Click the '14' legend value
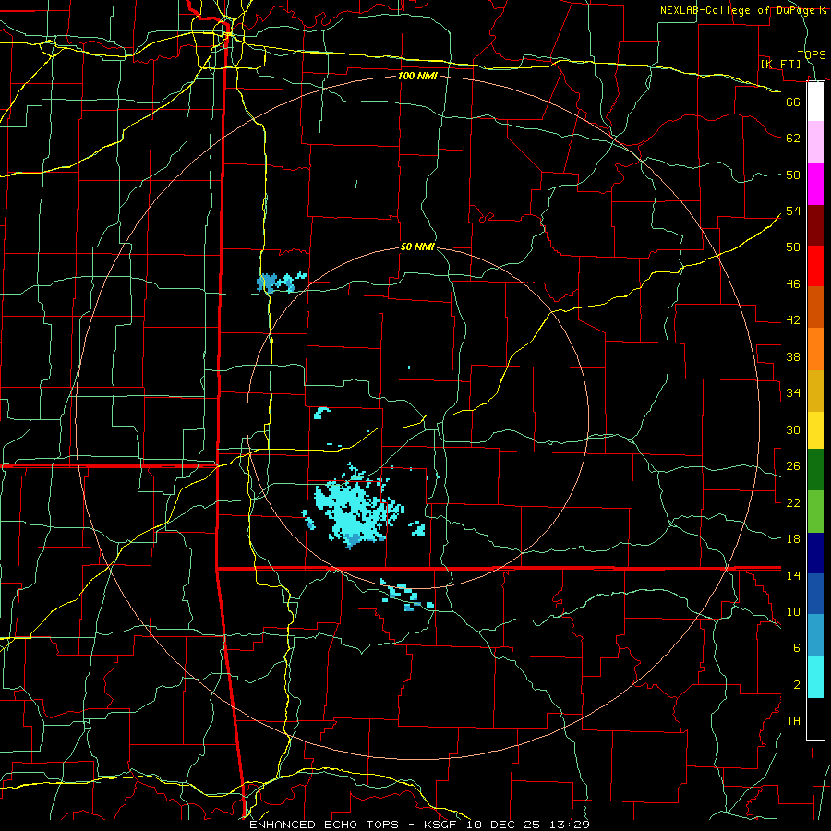The image size is (831, 831). (x=793, y=575)
